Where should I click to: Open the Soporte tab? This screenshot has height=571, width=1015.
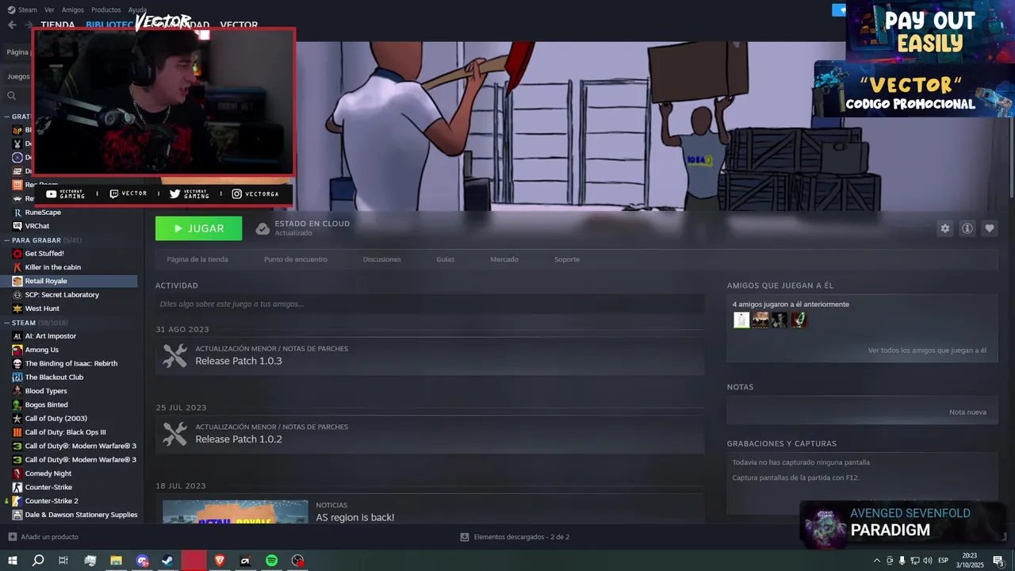(x=567, y=259)
